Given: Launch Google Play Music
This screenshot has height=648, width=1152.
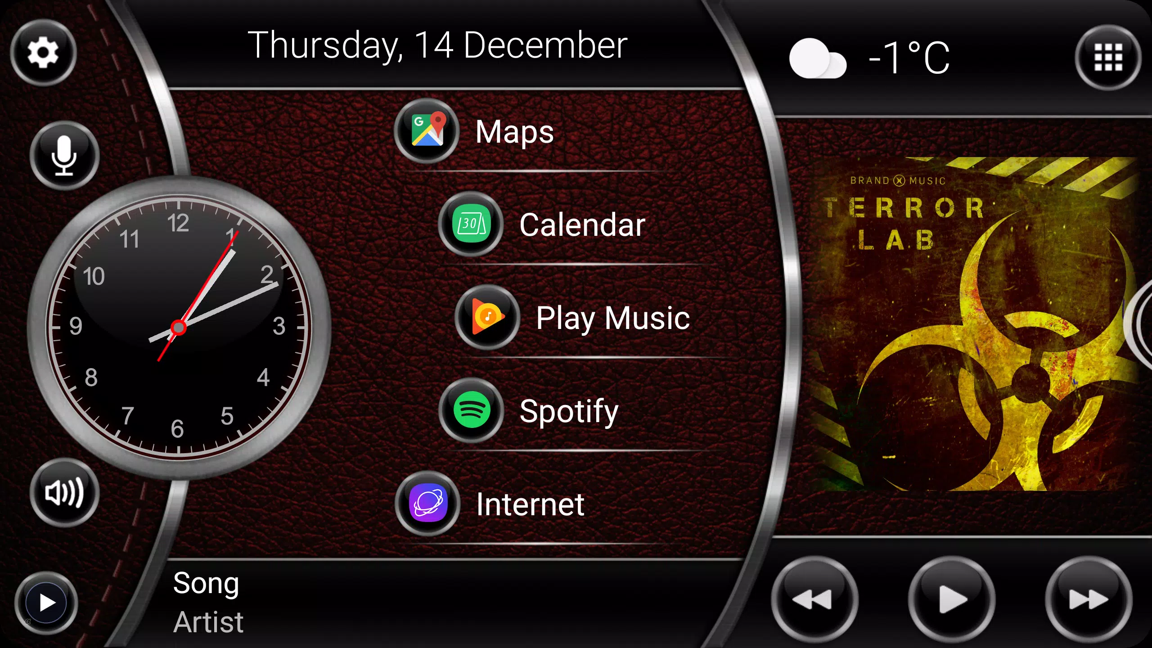Looking at the screenshot, I should [485, 318].
